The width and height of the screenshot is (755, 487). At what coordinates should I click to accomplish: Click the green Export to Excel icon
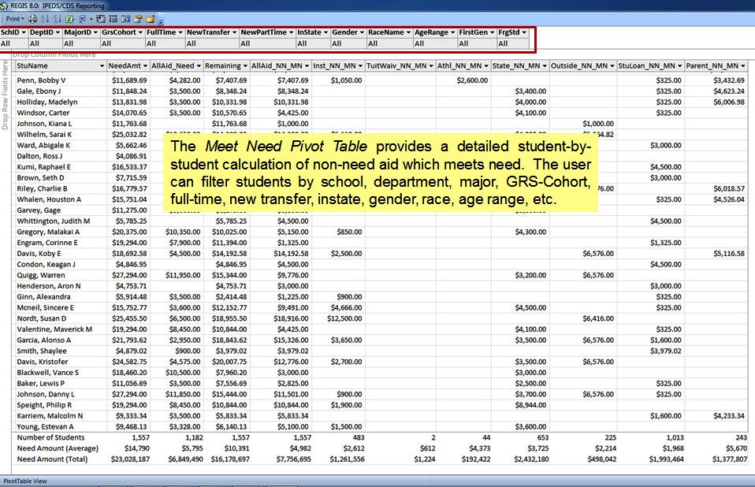tap(69, 19)
